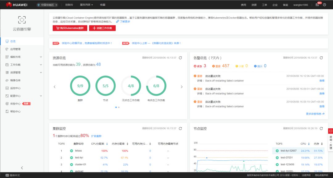Open 费用 menu in header

tap(243, 5)
